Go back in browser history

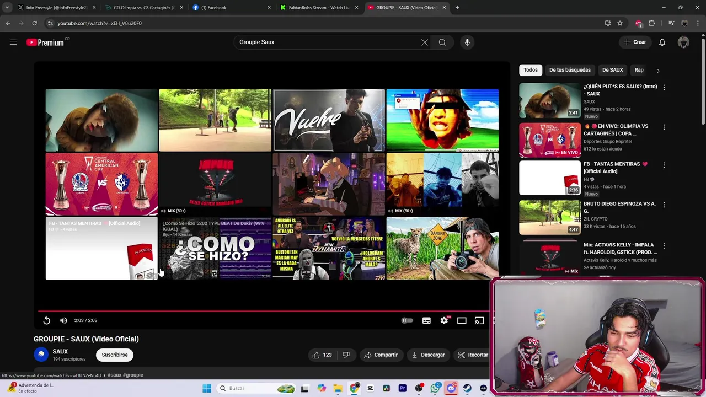tap(8, 23)
